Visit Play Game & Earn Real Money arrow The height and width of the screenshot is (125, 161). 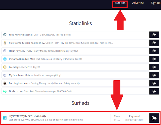(x=154, y=43)
